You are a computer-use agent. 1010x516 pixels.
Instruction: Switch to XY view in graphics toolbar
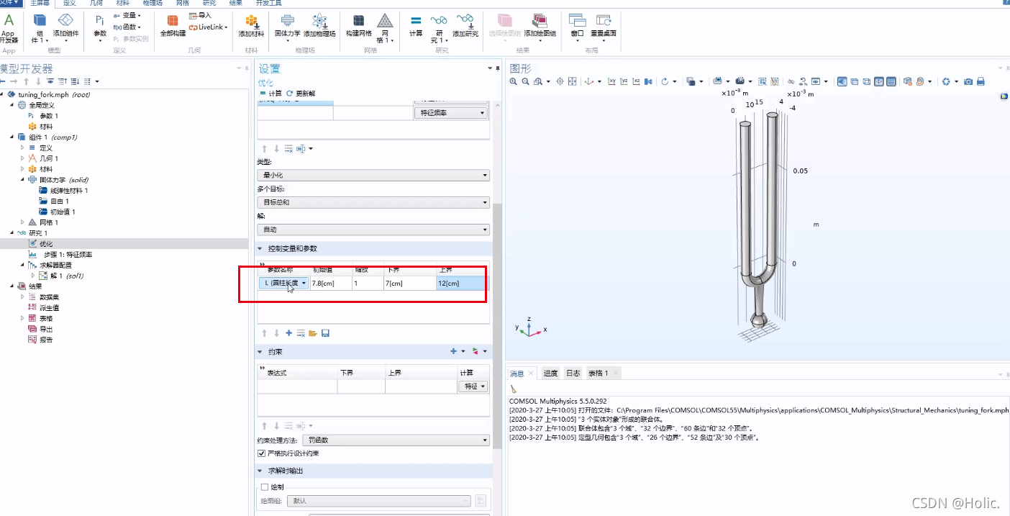coord(611,82)
